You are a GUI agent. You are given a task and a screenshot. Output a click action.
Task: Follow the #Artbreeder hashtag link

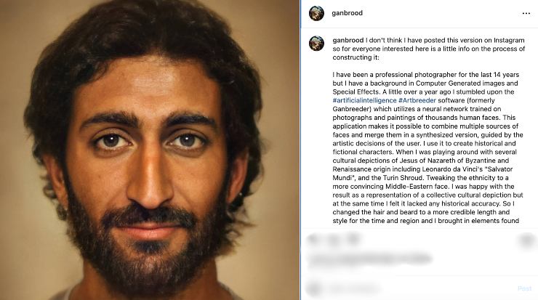click(x=417, y=100)
